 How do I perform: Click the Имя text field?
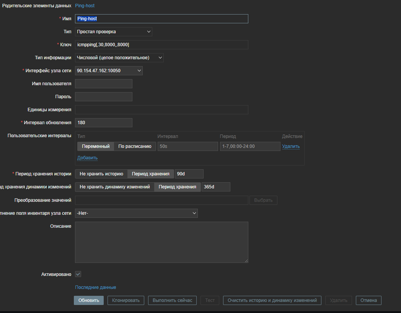pos(161,19)
